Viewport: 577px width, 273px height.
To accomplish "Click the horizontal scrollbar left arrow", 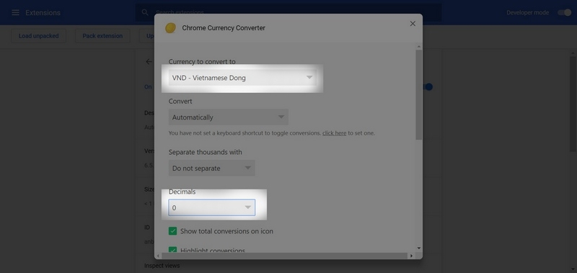I will (x=158, y=256).
